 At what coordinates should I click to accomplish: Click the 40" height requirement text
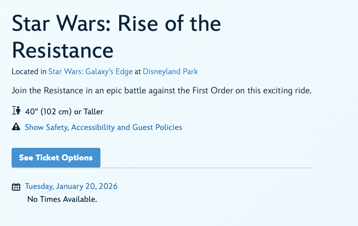tap(31, 111)
